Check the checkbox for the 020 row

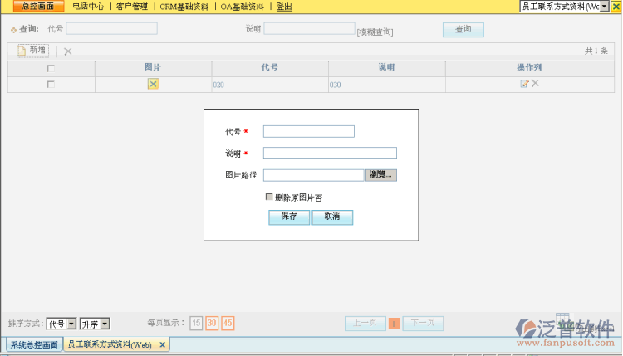tap(51, 85)
